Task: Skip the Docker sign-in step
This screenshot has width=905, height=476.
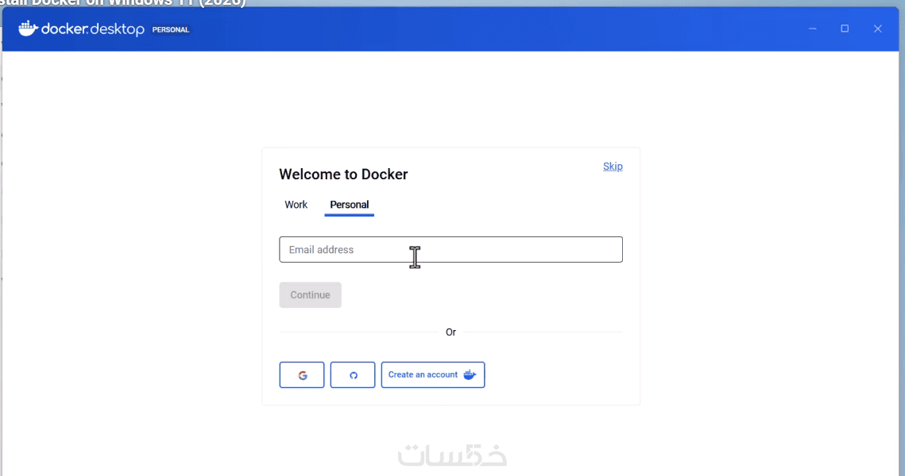Action: click(x=613, y=167)
